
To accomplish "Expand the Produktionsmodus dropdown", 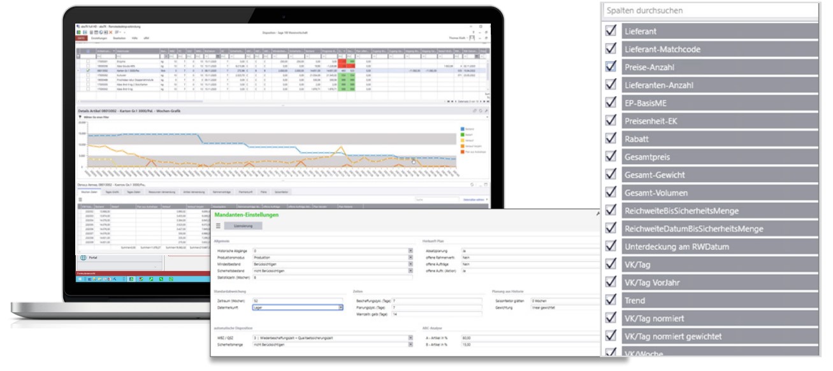I will 409,257.
